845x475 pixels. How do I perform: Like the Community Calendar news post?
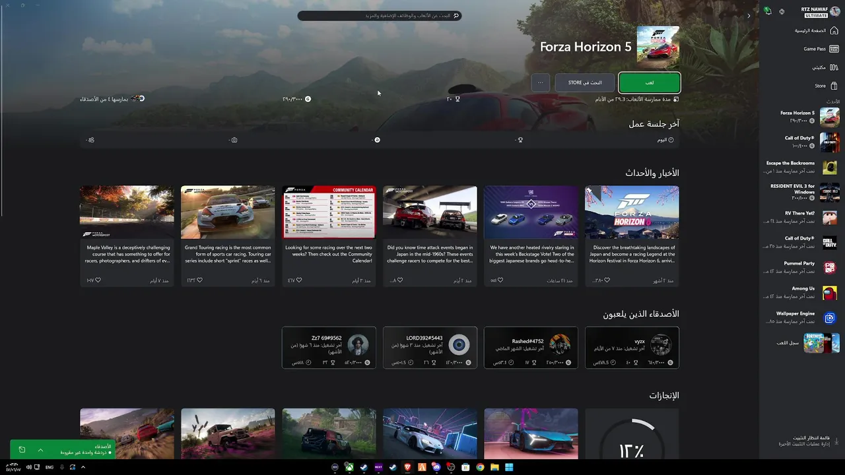pos(299,280)
